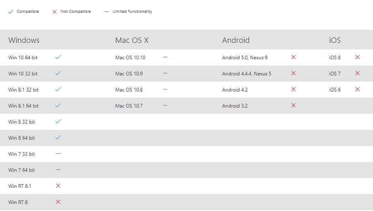Click the red X beside Win RT 8.1
The width and height of the screenshot is (373, 211).
(58, 186)
